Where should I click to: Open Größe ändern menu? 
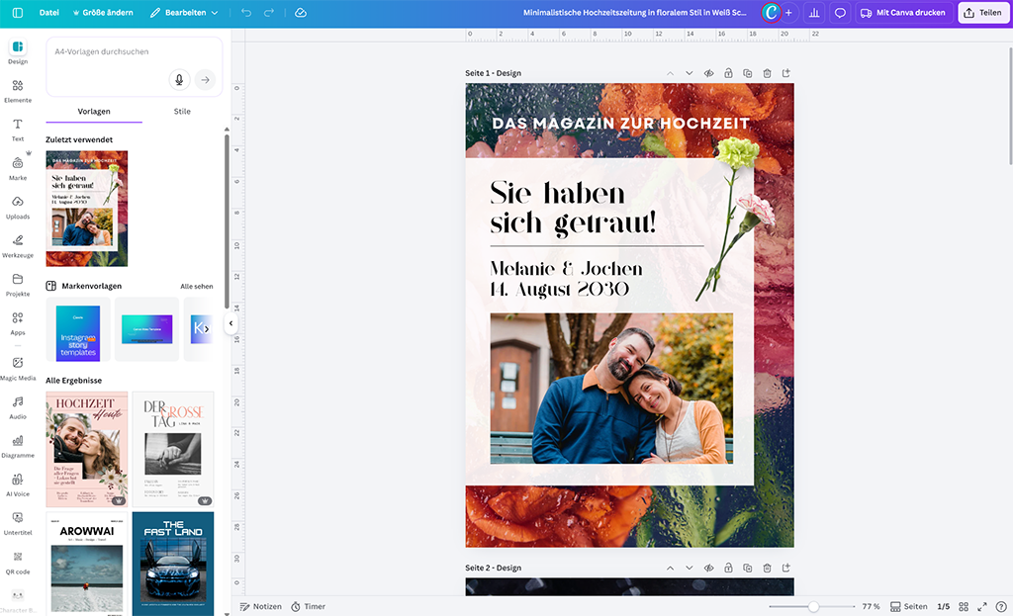point(103,12)
